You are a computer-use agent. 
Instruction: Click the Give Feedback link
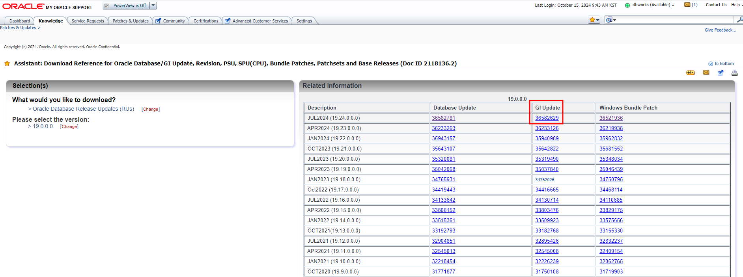click(x=721, y=30)
